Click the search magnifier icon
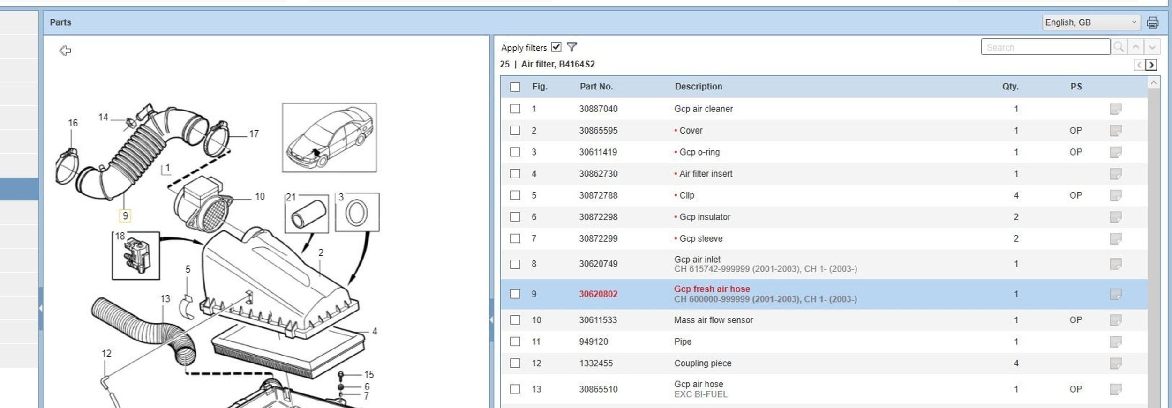The width and height of the screenshot is (1172, 408). [x=1119, y=47]
